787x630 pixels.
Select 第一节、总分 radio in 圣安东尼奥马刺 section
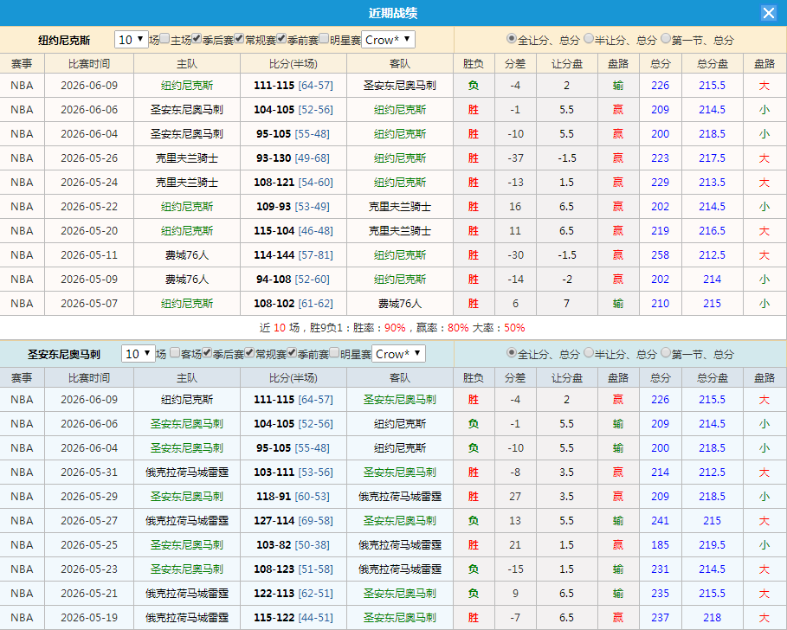(666, 352)
